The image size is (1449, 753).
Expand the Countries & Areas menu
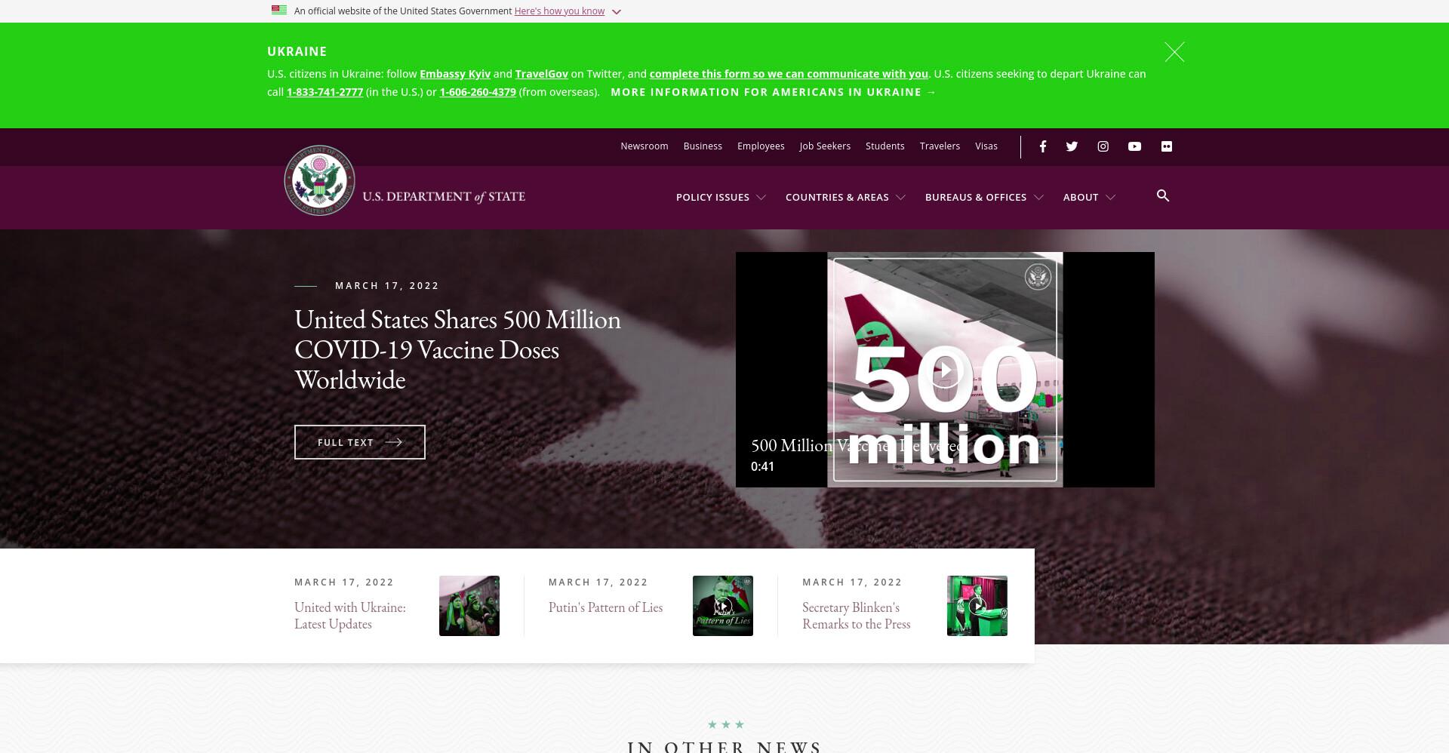coord(845,197)
